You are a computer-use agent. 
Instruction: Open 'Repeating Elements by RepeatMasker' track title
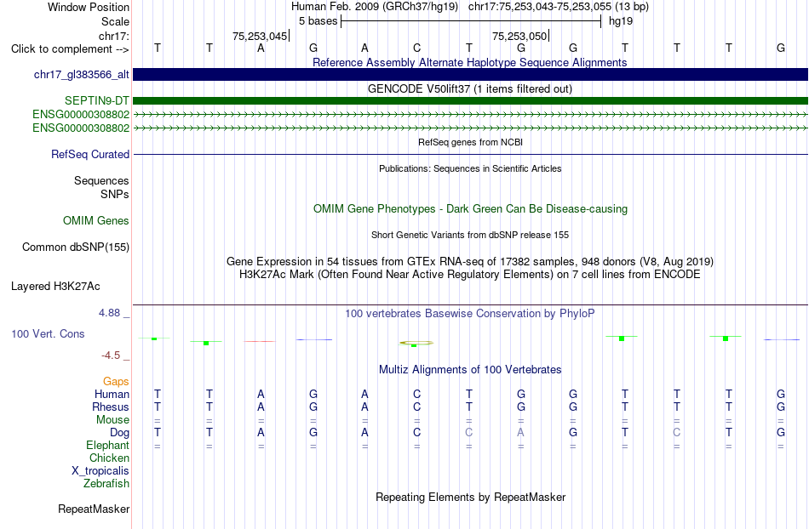[x=471, y=497]
